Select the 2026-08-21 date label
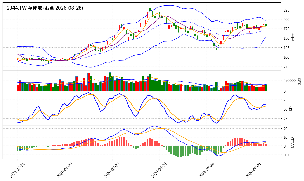This screenshot has height=181, width=304. tap(254, 170)
